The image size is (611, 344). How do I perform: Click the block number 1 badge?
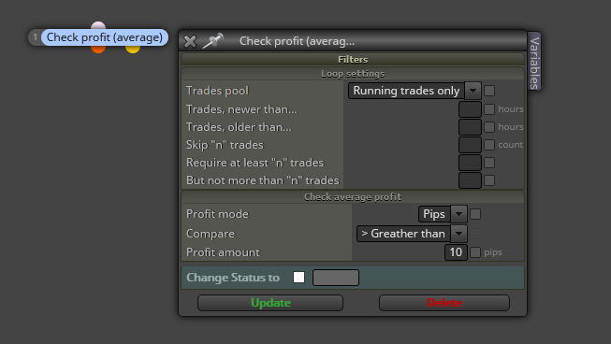[x=35, y=37]
